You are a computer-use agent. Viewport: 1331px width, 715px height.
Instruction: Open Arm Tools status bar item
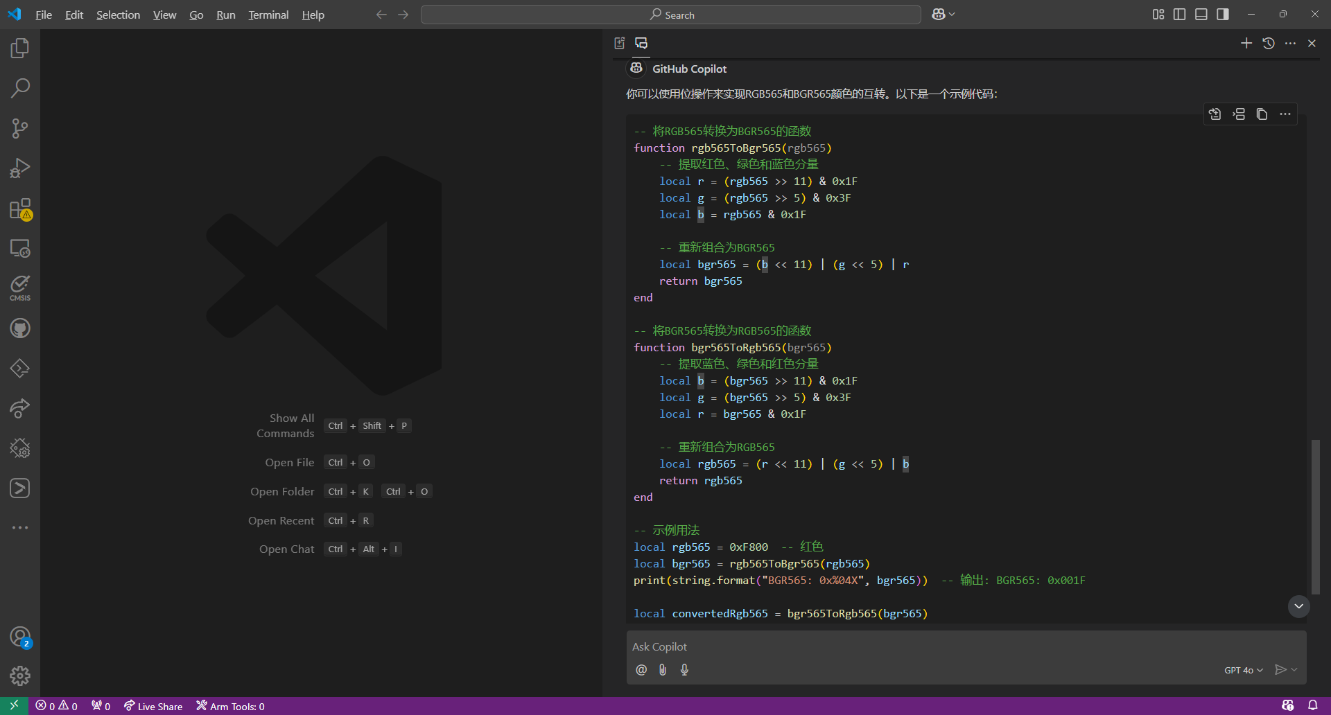tap(230, 706)
